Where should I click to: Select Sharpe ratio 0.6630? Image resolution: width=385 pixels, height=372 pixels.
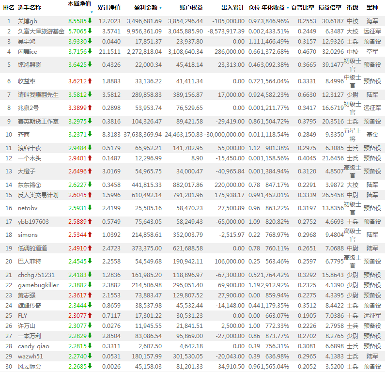(x=307, y=95)
